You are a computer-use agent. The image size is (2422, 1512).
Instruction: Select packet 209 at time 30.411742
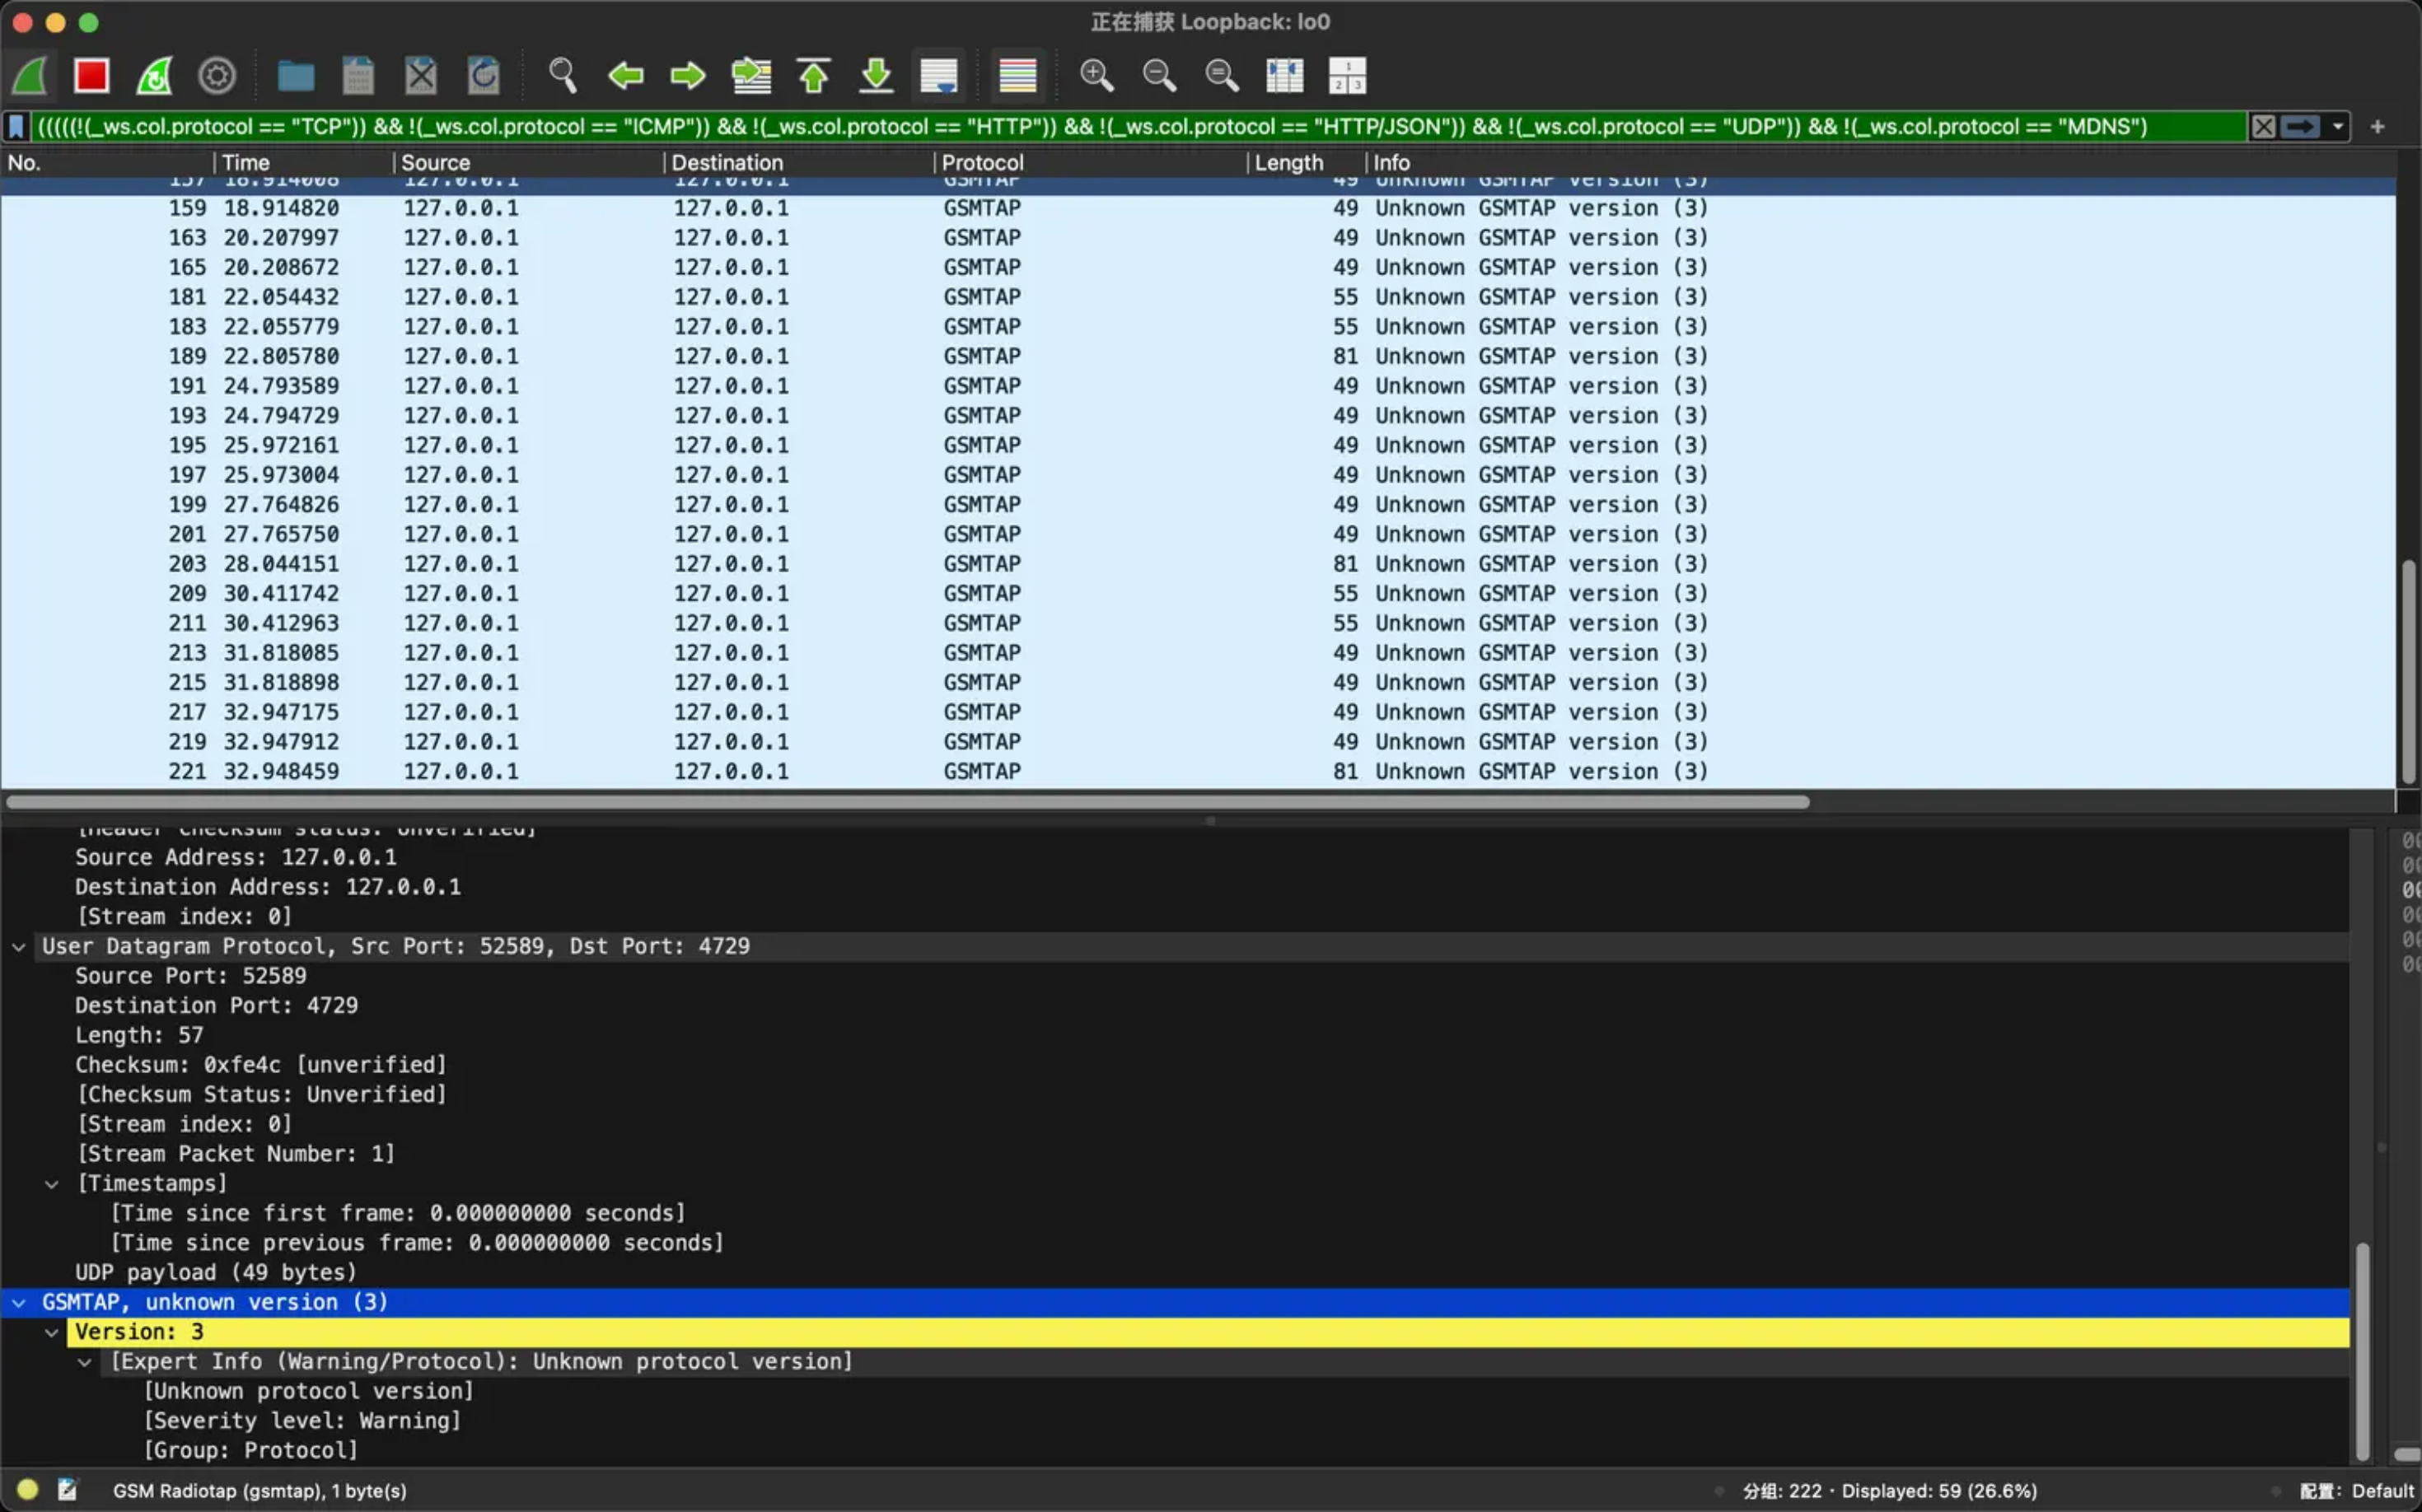click(x=1199, y=594)
